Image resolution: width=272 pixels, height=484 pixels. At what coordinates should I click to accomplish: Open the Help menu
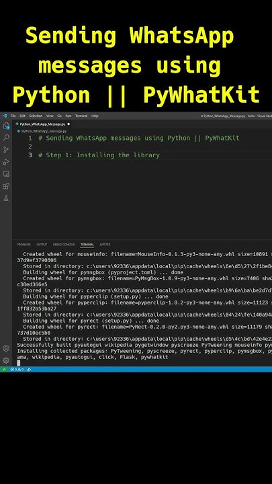95,116
